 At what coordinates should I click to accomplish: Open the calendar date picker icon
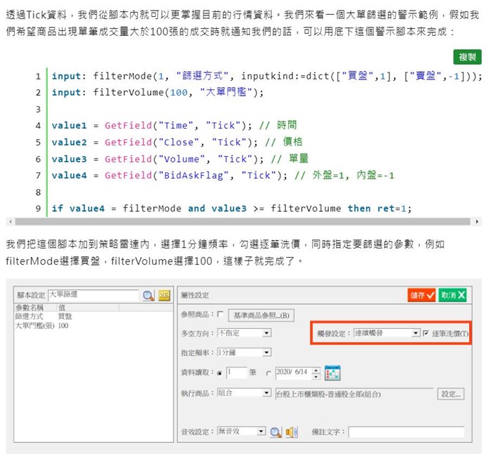(332, 372)
